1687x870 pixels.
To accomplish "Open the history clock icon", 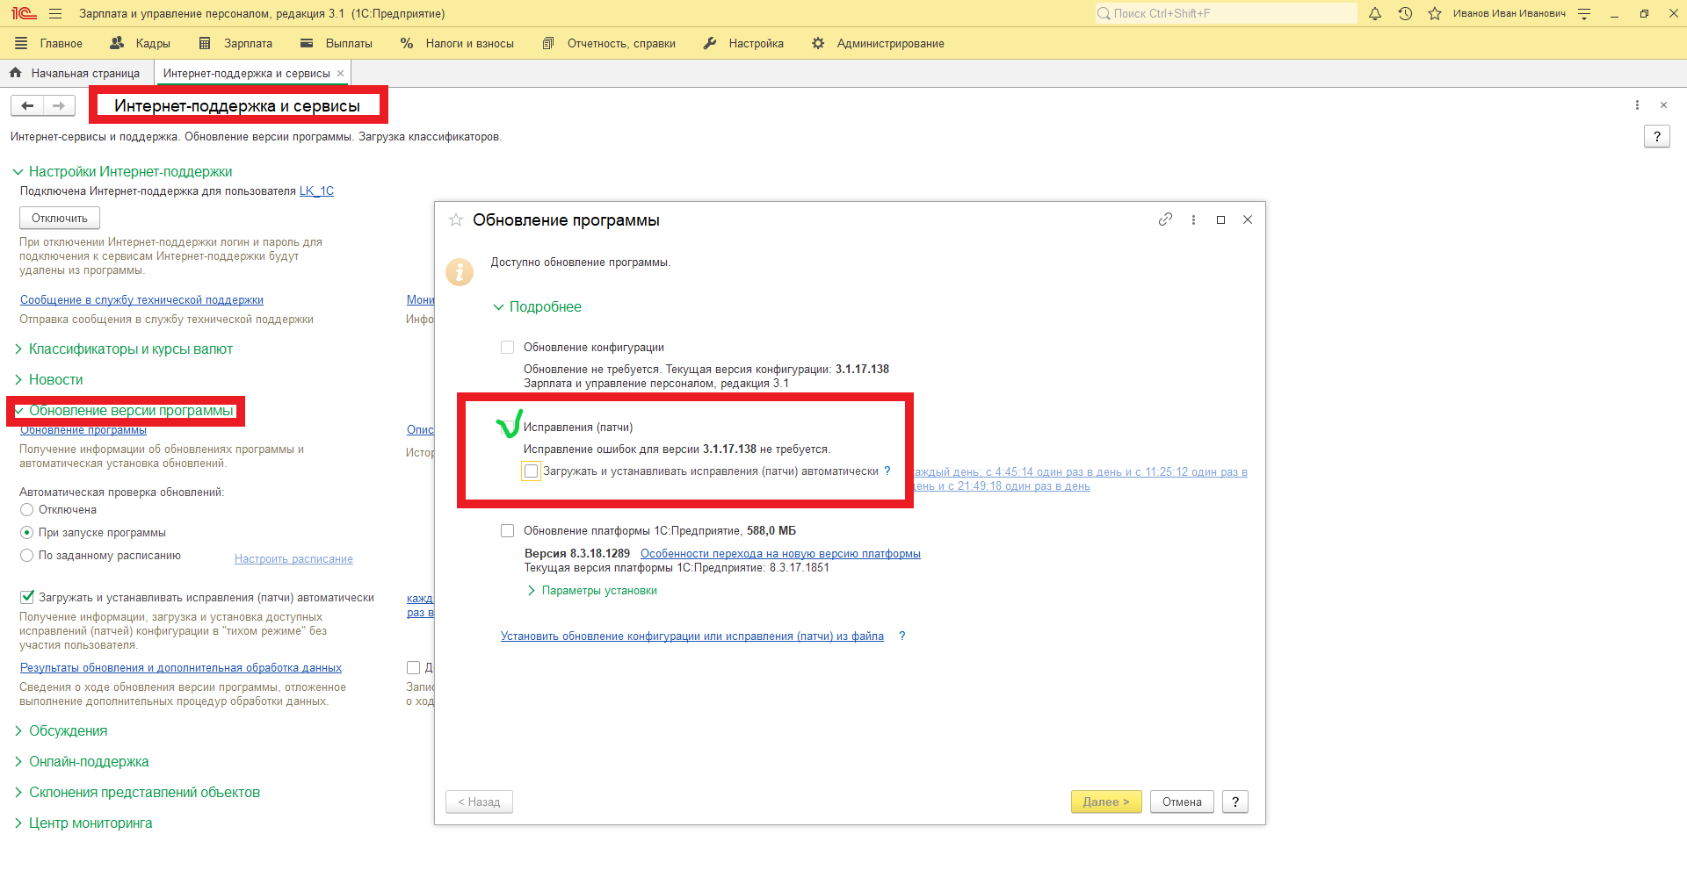I will (x=1405, y=14).
